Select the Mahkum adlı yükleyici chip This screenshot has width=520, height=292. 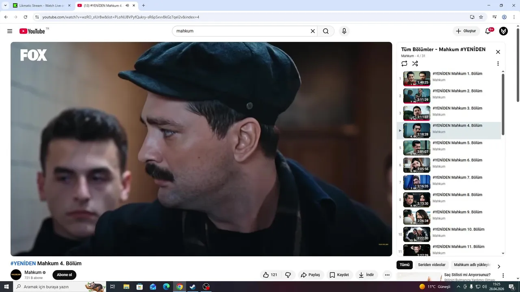tap(472, 265)
